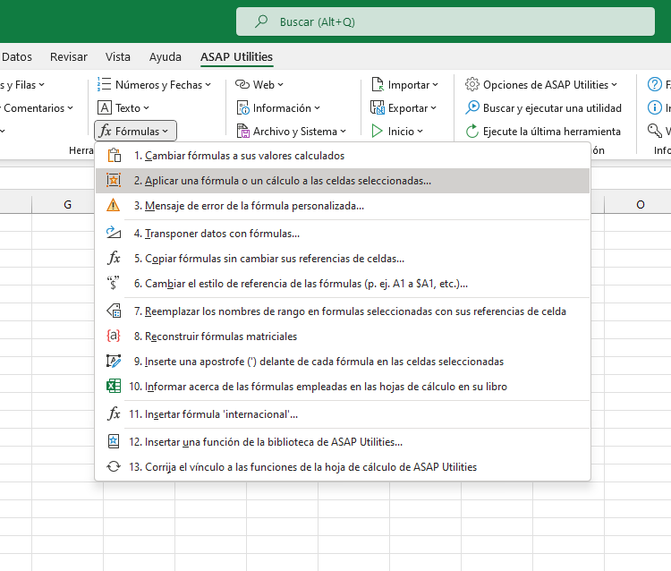Collapse the Fórmulas dropdown button
The width and height of the screenshot is (671, 571).
(x=135, y=131)
